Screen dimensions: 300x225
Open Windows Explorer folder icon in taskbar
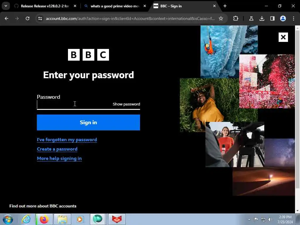(62, 219)
